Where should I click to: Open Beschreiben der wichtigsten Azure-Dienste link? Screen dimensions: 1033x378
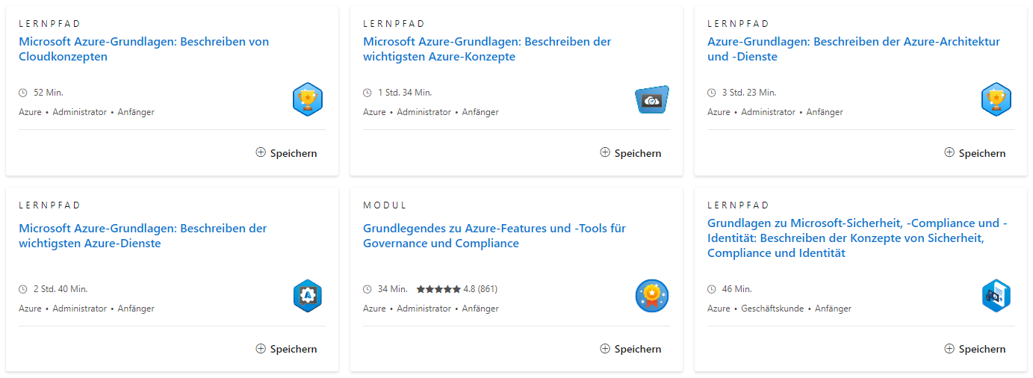(x=143, y=236)
